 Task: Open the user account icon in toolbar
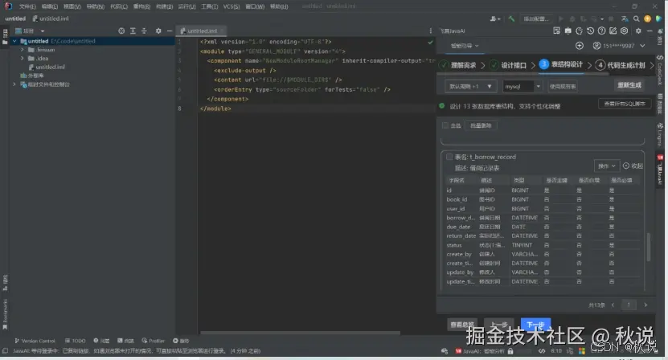pyautogui.click(x=494, y=18)
